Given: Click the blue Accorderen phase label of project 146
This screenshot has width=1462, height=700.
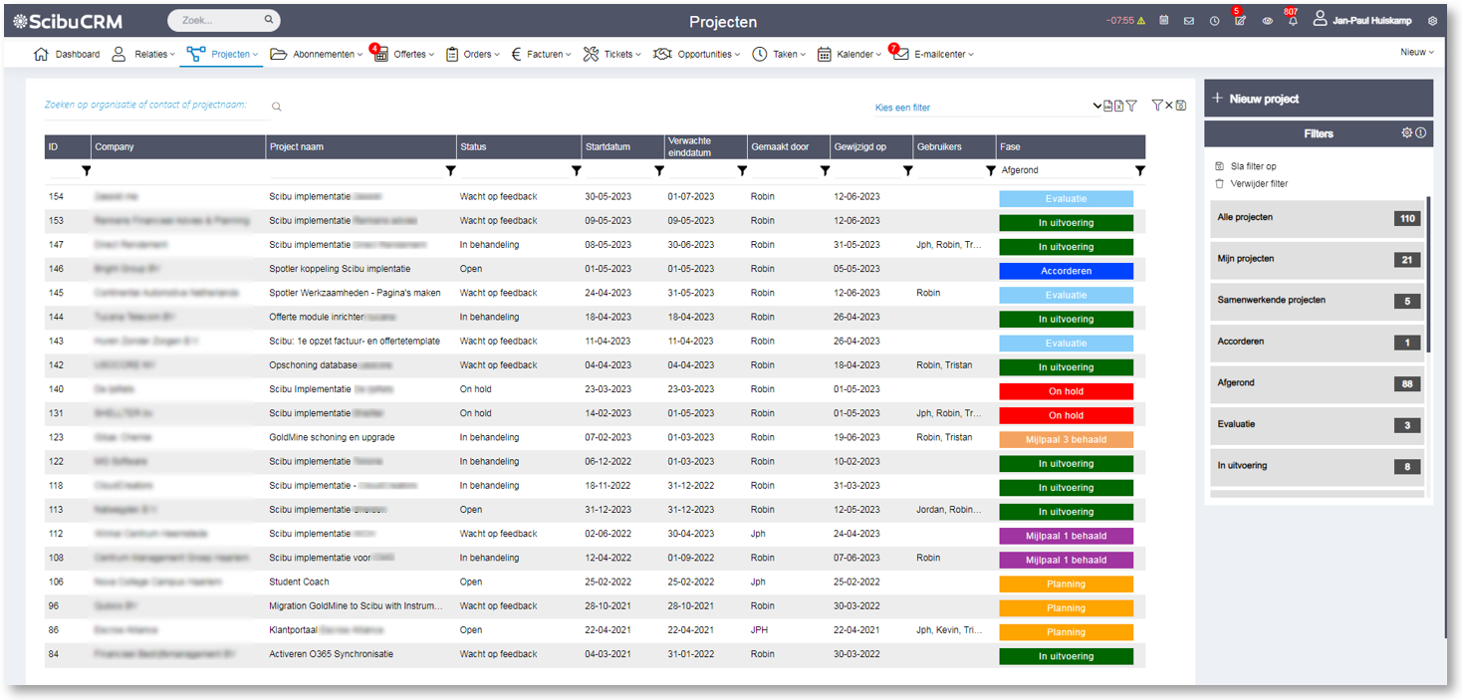Looking at the screenshot, I should pos(1066,271).
